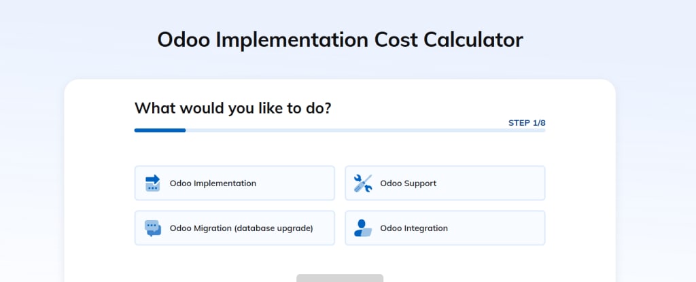Click the "(database upgrade)" parenthetical text
The height and width of the screenshot is (282, 696).
pos(274,228)
